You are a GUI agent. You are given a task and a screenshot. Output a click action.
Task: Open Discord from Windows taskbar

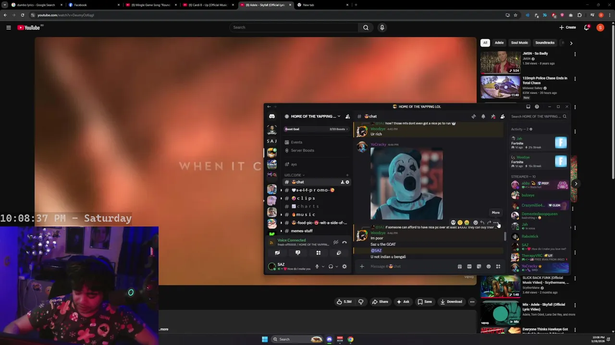tap(329, 339)
